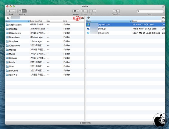
Task: Sort accounts by Name column header
Action: click(109, 21)
